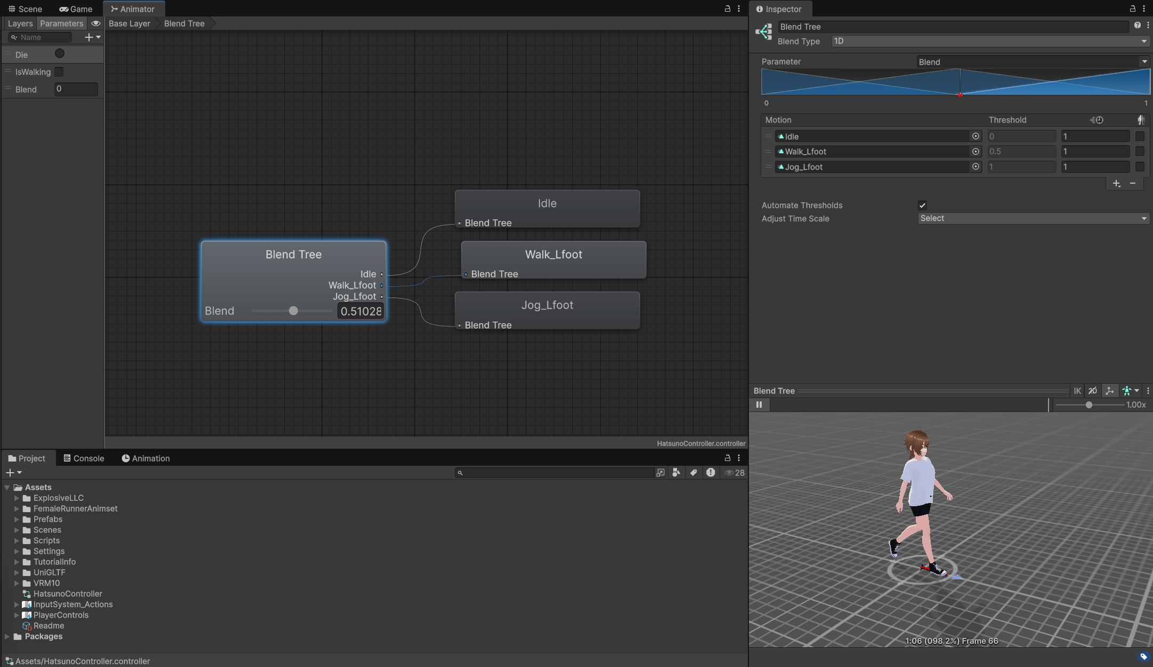Toggle the pivot and mass center icon

(x=1109, y=391)
